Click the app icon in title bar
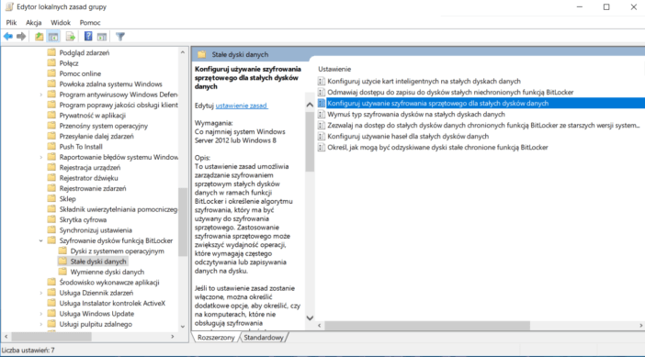Image resolution: width=645 pixels, height=357 pixels. tap(9, 7)
